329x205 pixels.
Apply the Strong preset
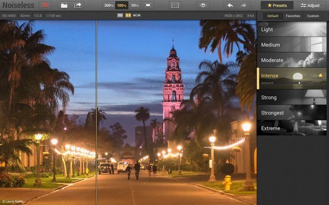point(292,97)
